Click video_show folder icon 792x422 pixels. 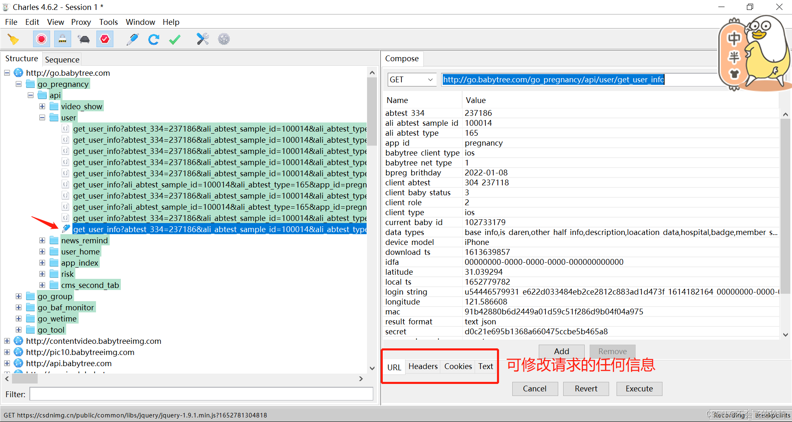tap(54, 106)
